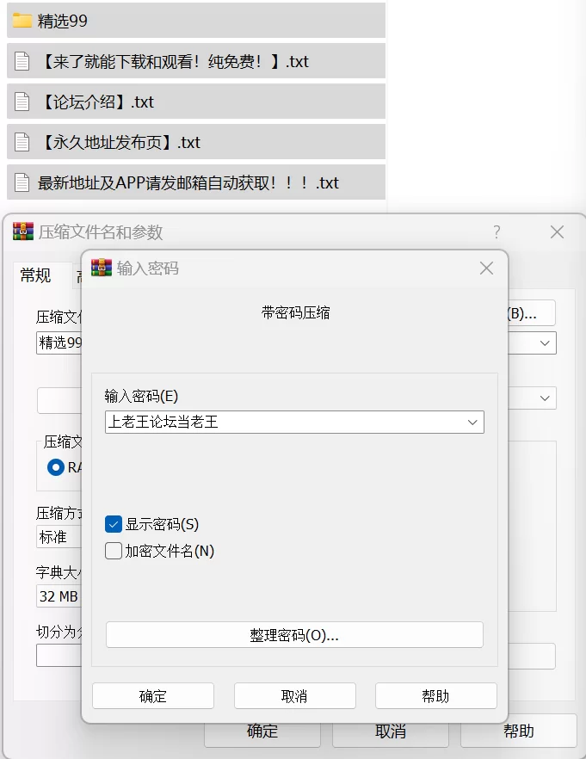Image resolution: width=586 pixels, height=759 pixels.
Task: Click the help question mark in title bar
Action: [x=497, y=231]
